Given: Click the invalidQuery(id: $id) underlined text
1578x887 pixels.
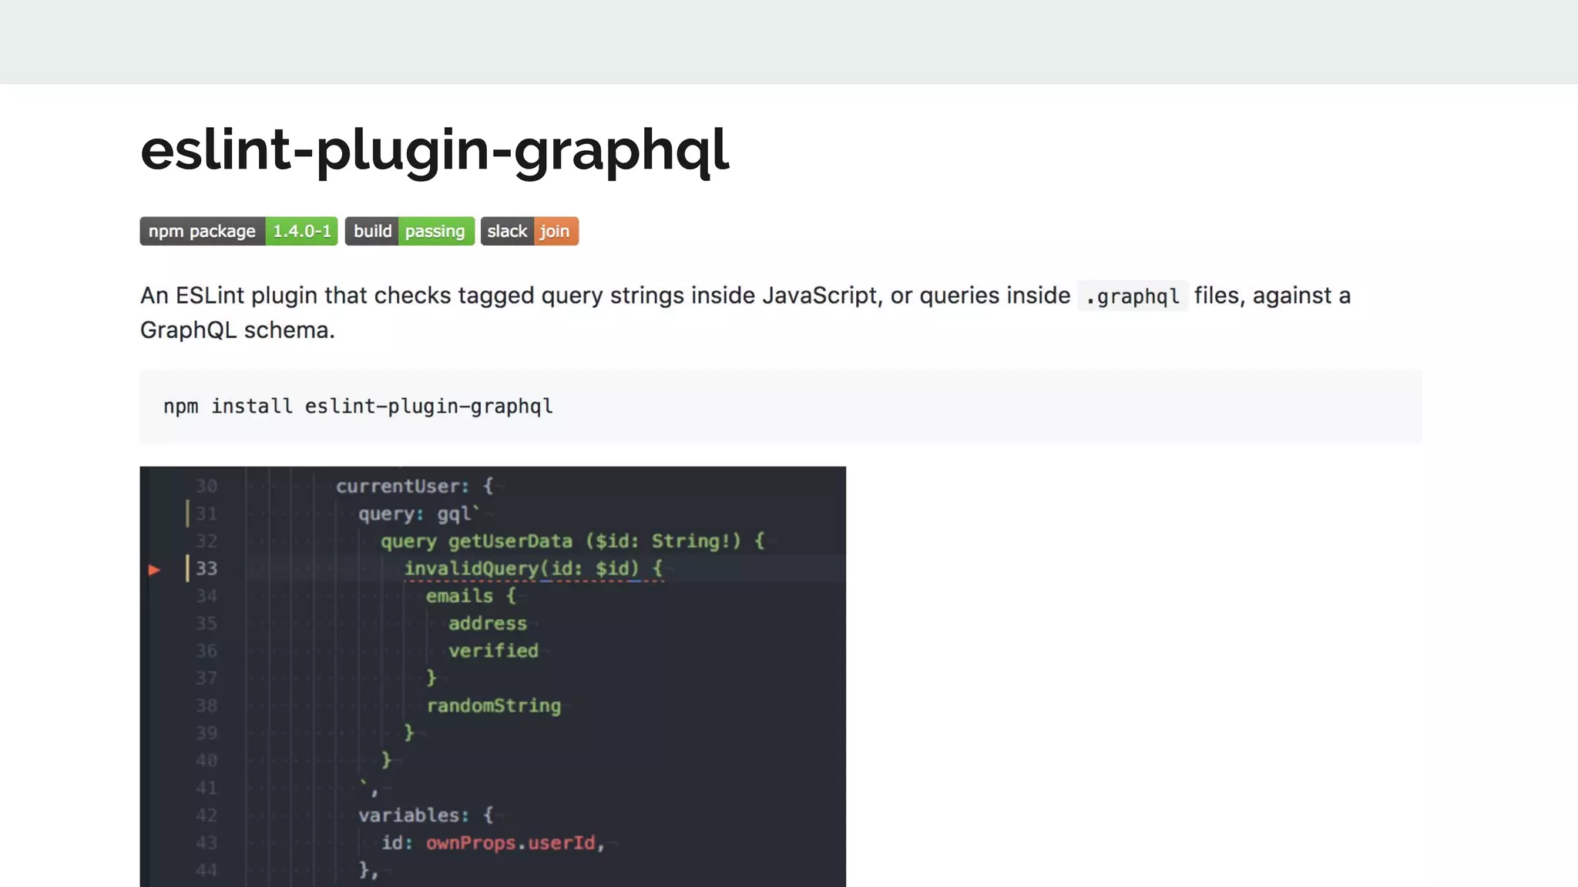Looking at the screenshot, I should tap(522, 569).
